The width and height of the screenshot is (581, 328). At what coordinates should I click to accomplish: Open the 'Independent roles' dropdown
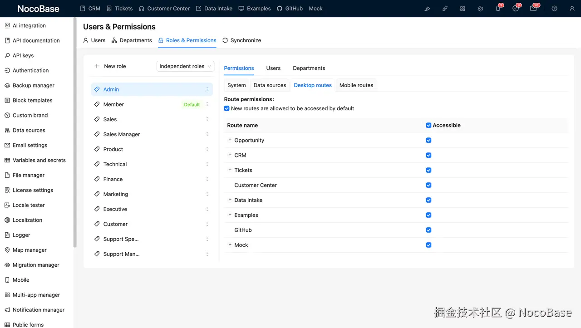pyautogui.click(x=185, y=66)
